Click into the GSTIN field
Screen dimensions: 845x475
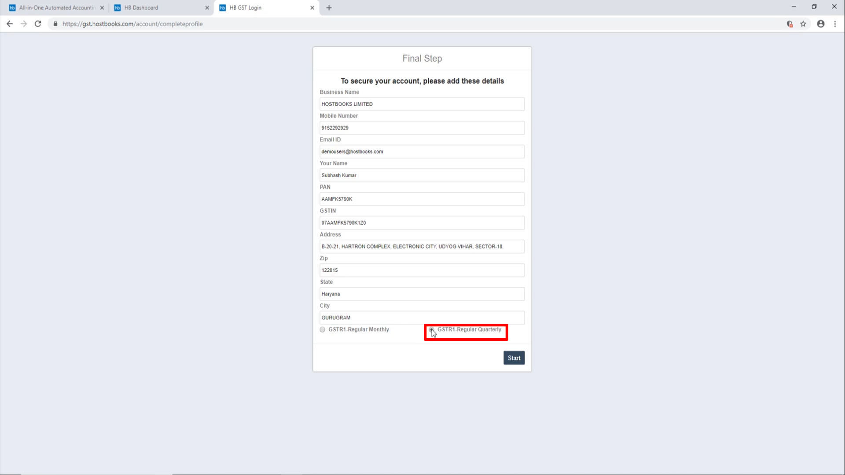coord(422,223)
